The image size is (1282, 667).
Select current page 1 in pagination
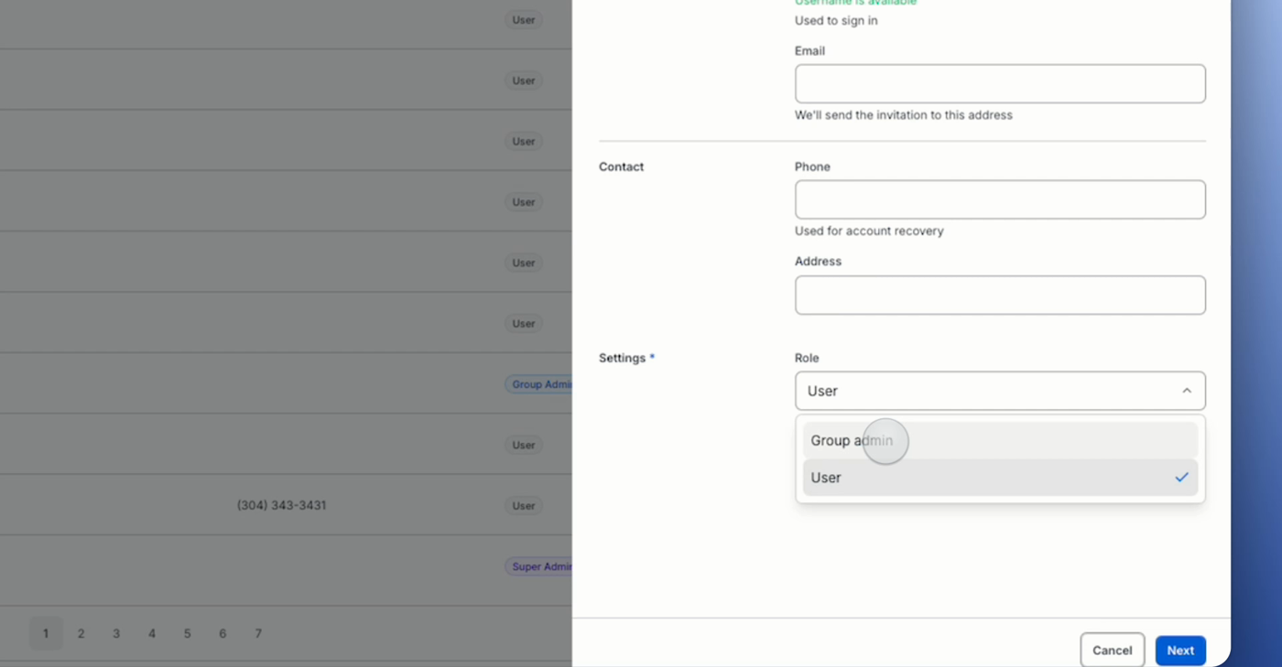pyautogui.click(x=46, y=633)
